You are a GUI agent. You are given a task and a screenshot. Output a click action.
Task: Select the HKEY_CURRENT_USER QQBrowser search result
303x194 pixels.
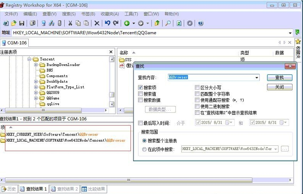(52, 134)
